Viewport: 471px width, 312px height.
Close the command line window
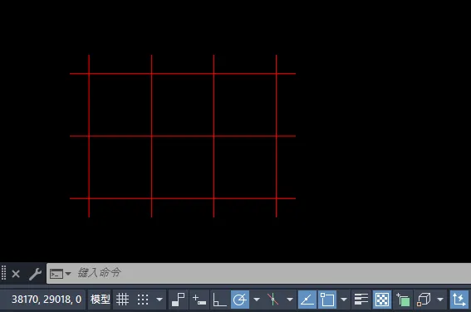(x=16, y=274)
